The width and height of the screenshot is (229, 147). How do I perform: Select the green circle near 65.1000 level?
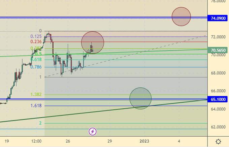point(140,98)
